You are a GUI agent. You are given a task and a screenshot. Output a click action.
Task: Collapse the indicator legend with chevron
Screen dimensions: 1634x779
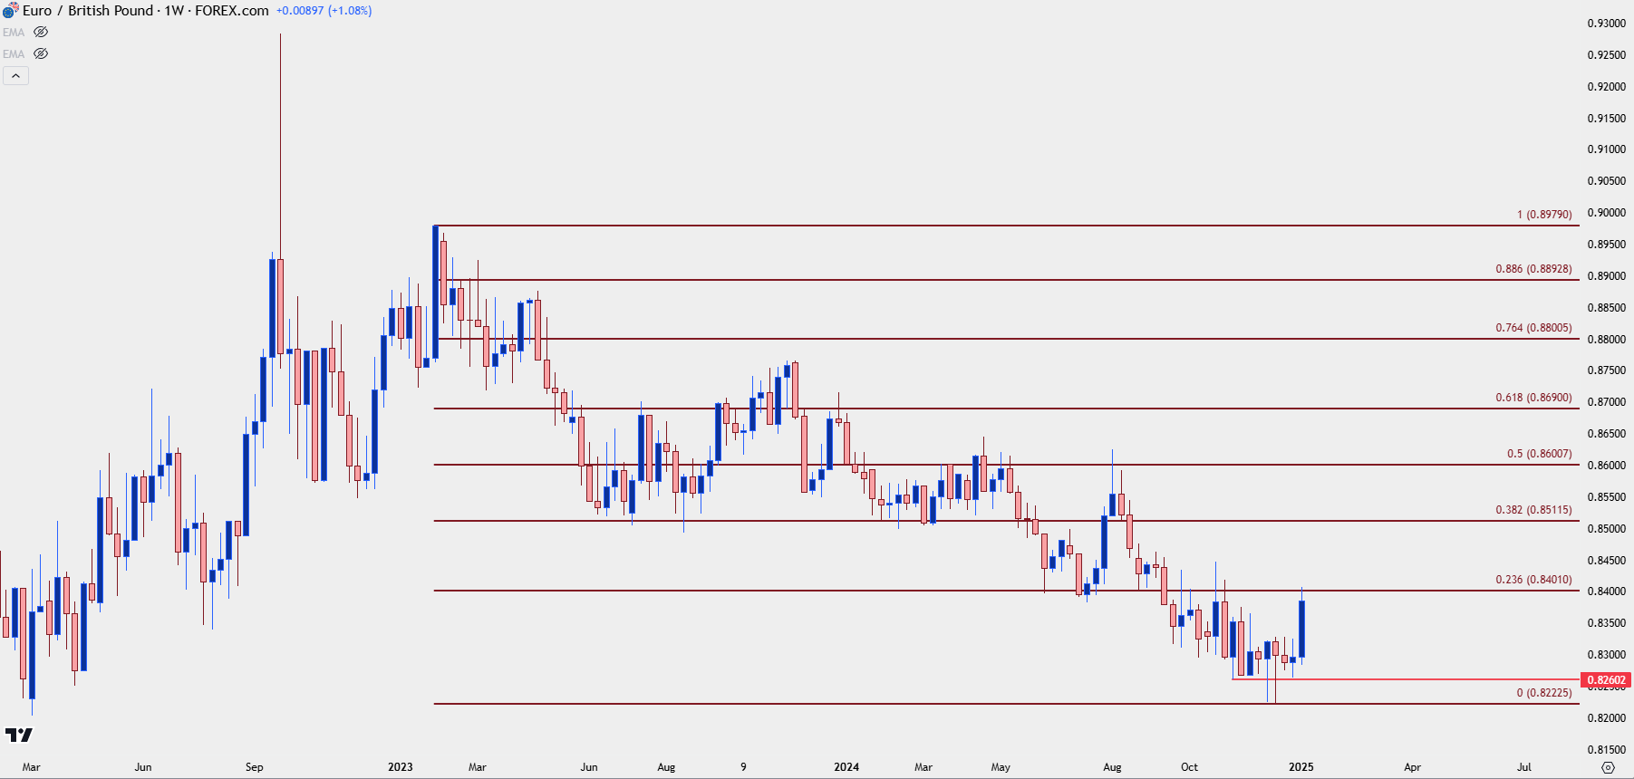tap(15, 76)
